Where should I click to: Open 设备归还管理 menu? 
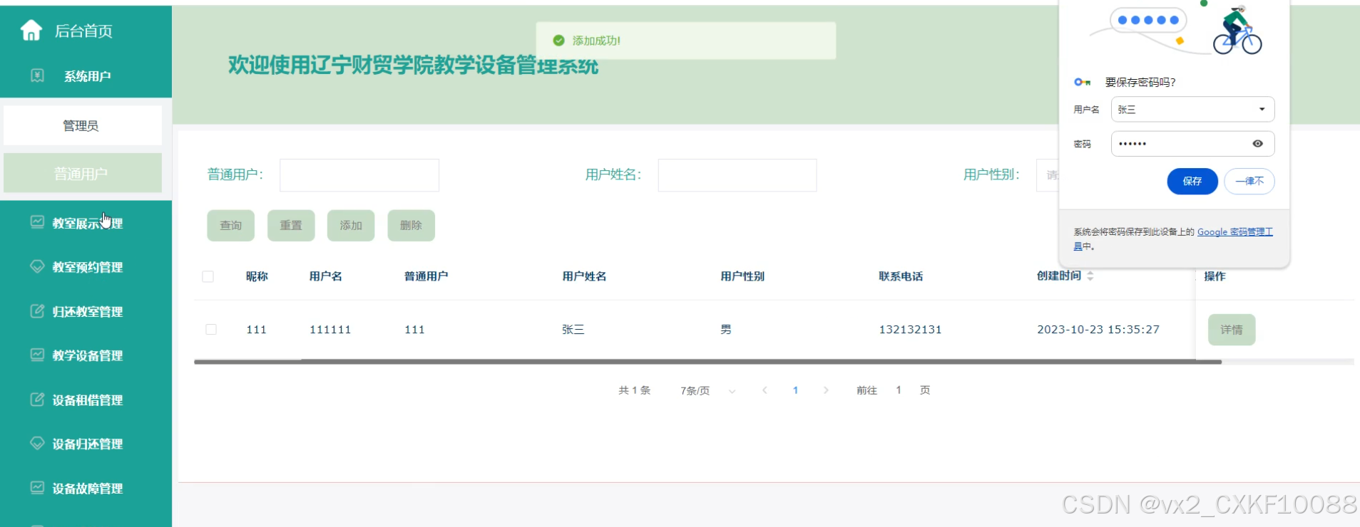86,444
